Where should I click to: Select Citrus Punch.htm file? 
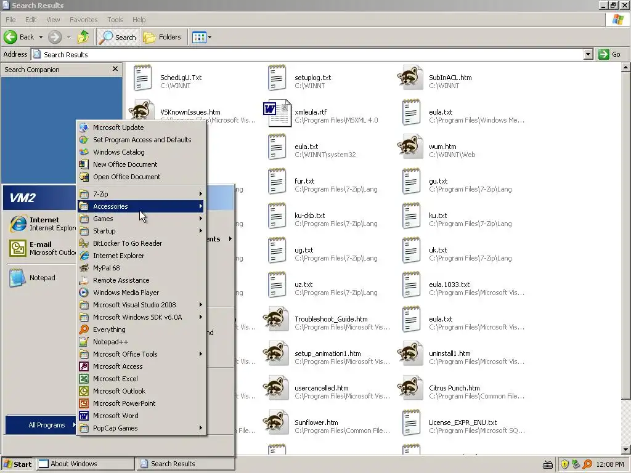tap(461, 389)
